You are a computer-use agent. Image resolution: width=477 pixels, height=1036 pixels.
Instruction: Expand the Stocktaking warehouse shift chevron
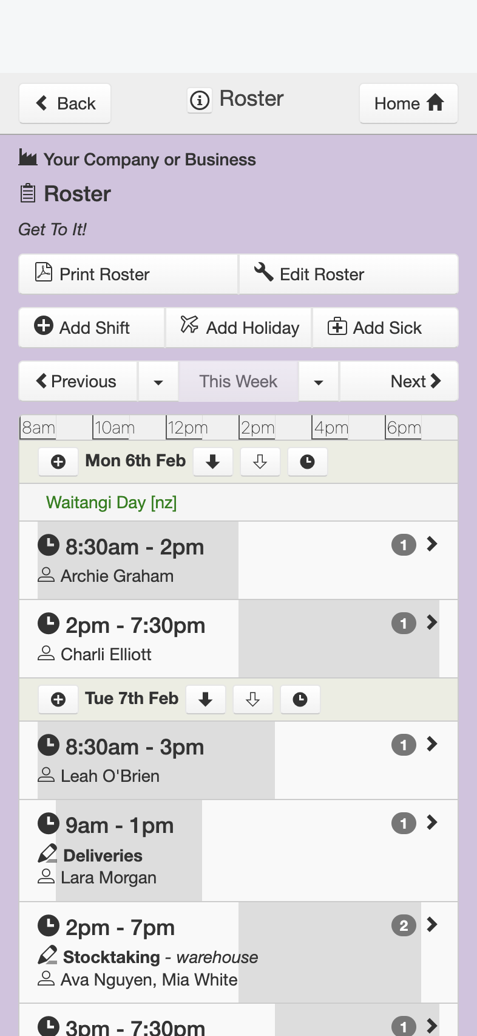pos(432,925)
